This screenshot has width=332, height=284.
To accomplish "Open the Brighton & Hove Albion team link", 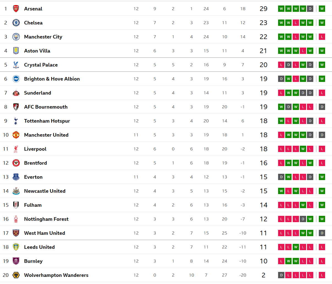I will coord(52,79).
